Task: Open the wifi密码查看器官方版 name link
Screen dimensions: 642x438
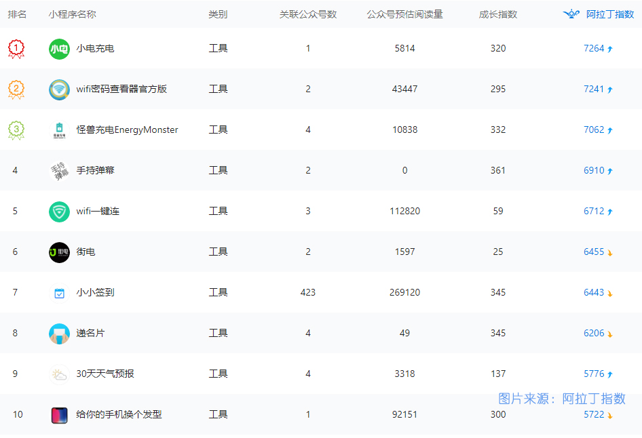Action: [x=121, y=89]
